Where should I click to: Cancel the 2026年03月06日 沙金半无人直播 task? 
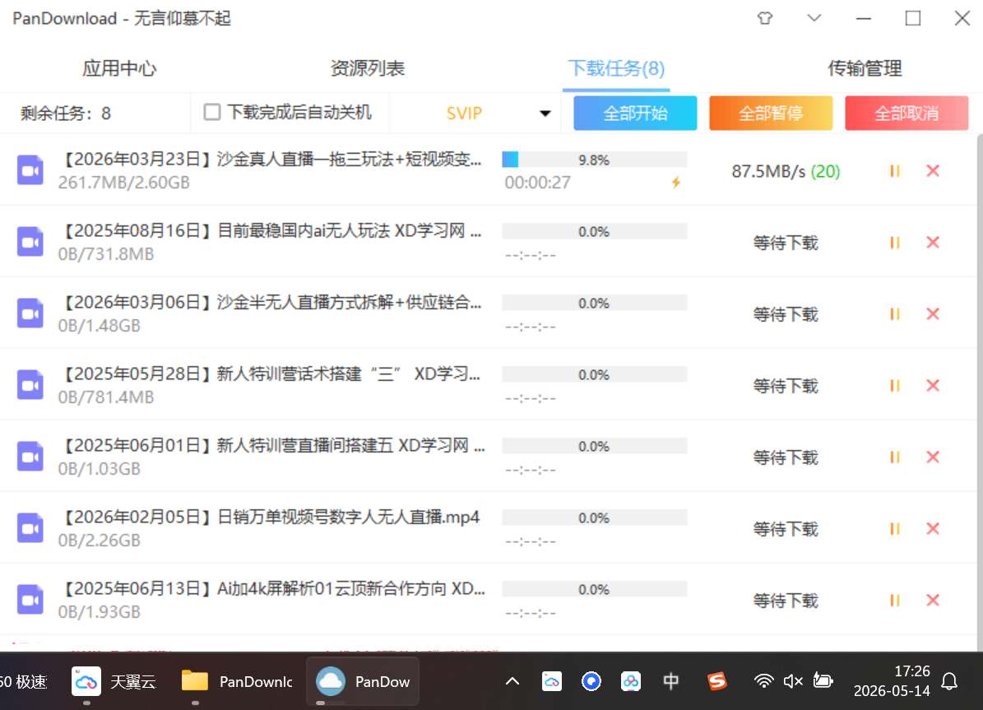click(x=933, y=313)
